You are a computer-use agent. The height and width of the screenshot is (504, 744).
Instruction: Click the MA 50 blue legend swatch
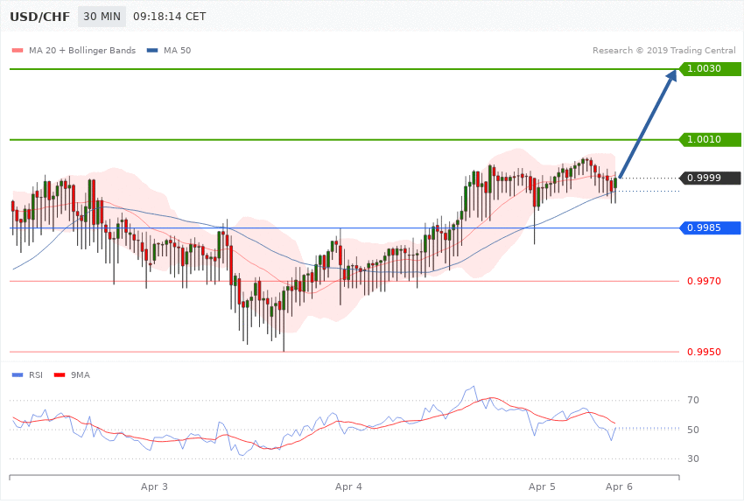(152, 51)
